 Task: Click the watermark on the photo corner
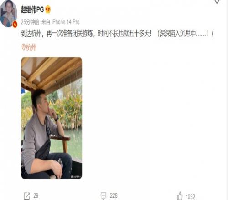[x=76, y=177]
